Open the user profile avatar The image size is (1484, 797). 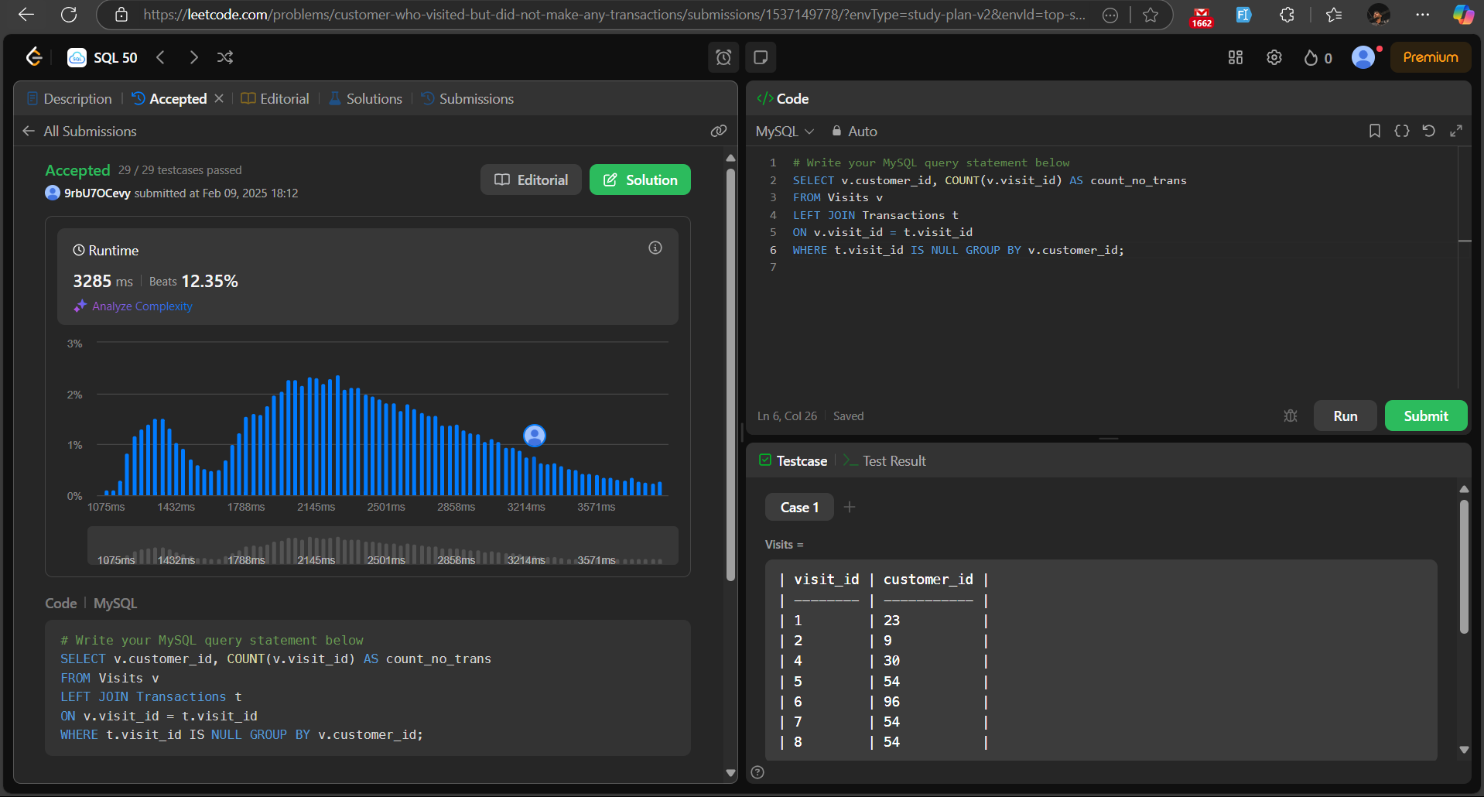pyautogui.click(x=1363, y=57)
